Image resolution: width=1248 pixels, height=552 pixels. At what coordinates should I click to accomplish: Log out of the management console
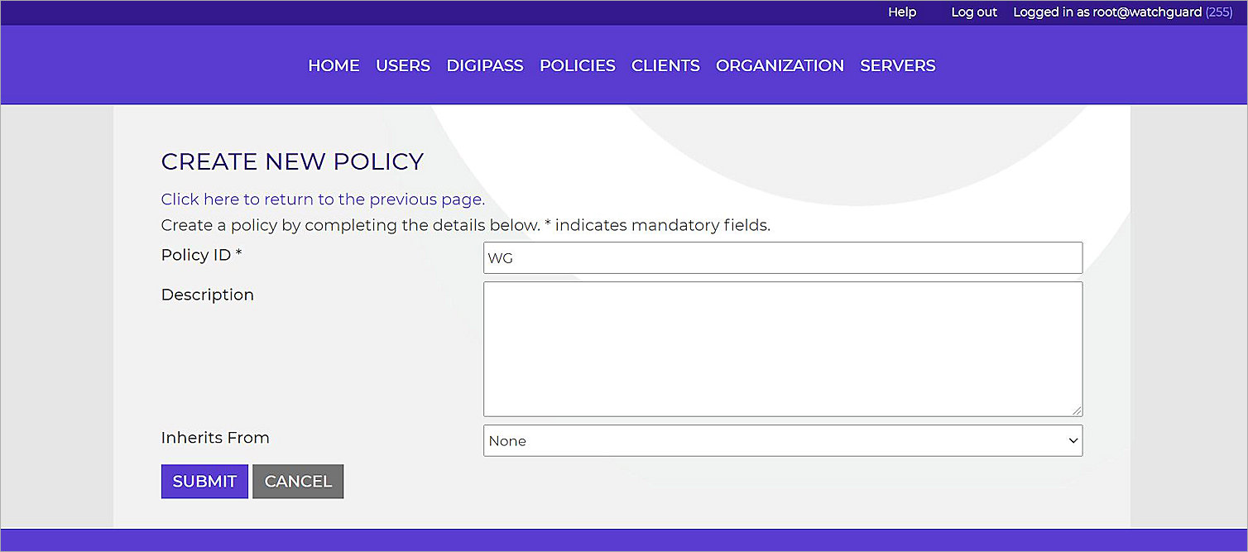973,12
